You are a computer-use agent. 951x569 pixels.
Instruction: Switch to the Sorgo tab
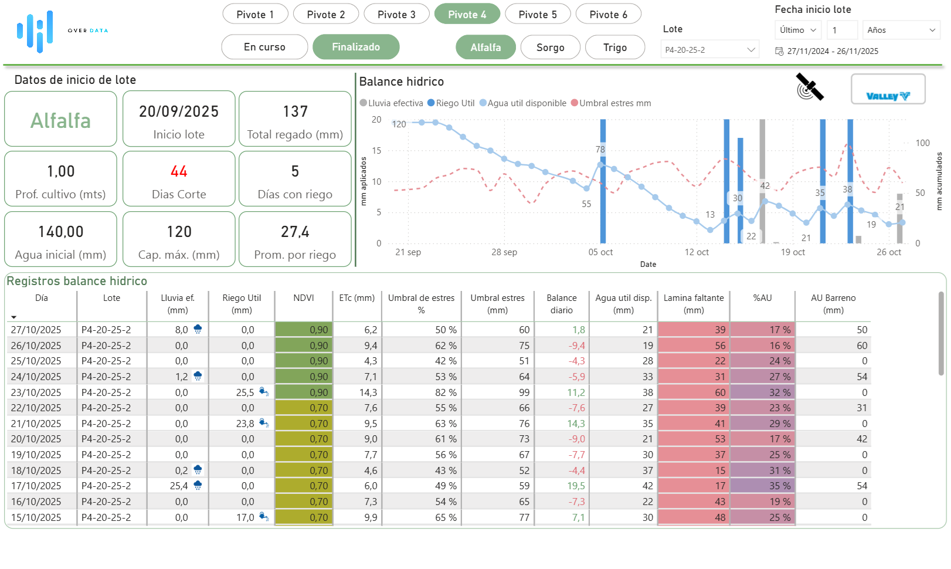[x=550, y=47]
